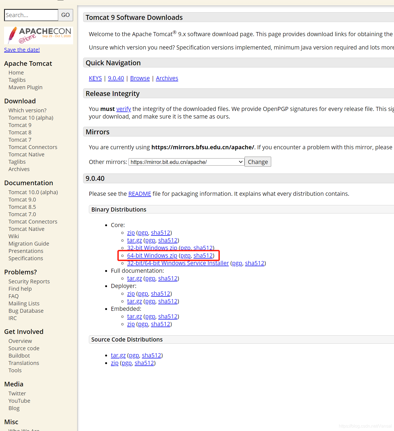Open pgp for the 64-bit Windows zip
394x431 pixels.
(x=185, y=256)
